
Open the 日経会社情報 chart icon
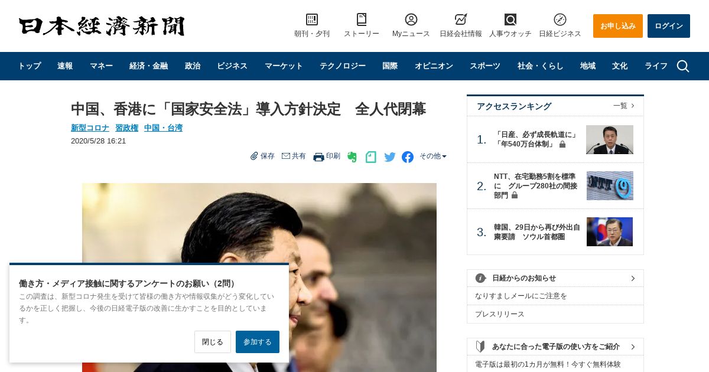(461, 19)
